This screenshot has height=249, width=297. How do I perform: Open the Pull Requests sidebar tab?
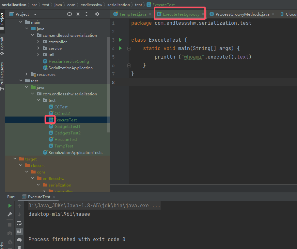2,76
